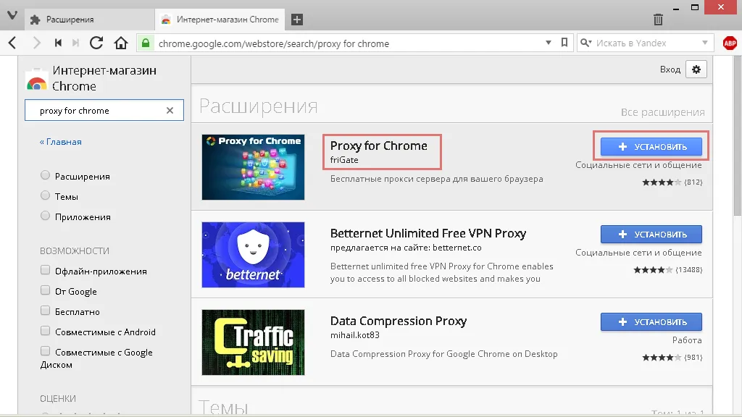Switch to Интернет-магазин Chrome tab

pos(220,20)
